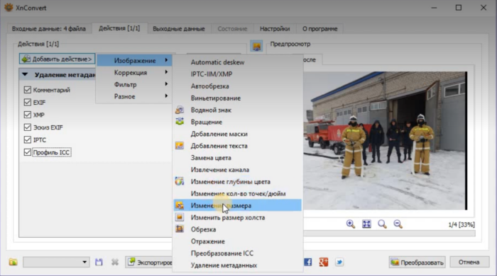The image size is (497, 276).
Task: Choose Извлечение канала menu item
Action: point(237,170)
